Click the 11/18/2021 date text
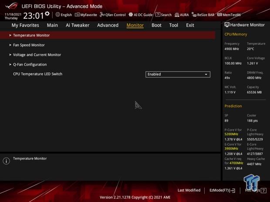Viewport: 270px width, 202px height. (x=13, y=14)
